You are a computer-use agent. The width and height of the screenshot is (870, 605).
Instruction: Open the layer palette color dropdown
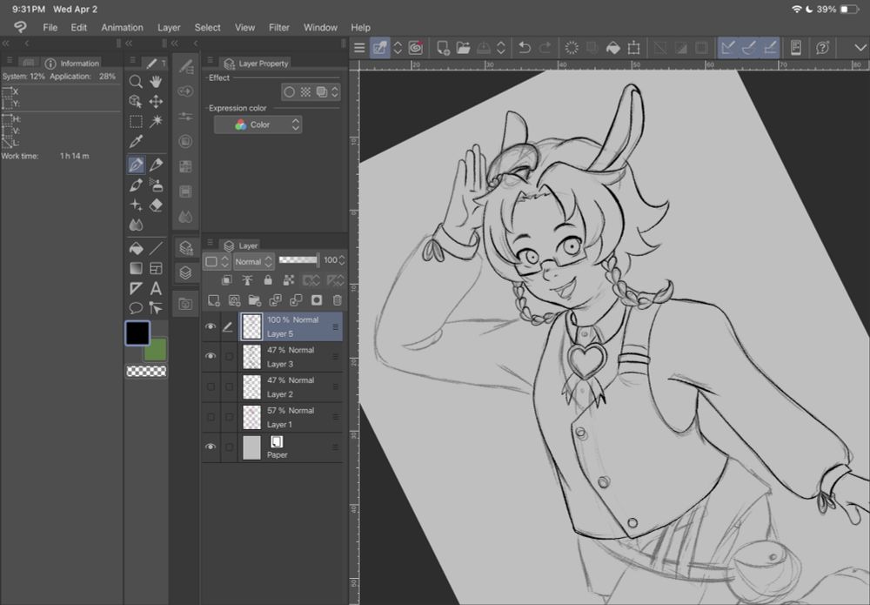(217, 261)
